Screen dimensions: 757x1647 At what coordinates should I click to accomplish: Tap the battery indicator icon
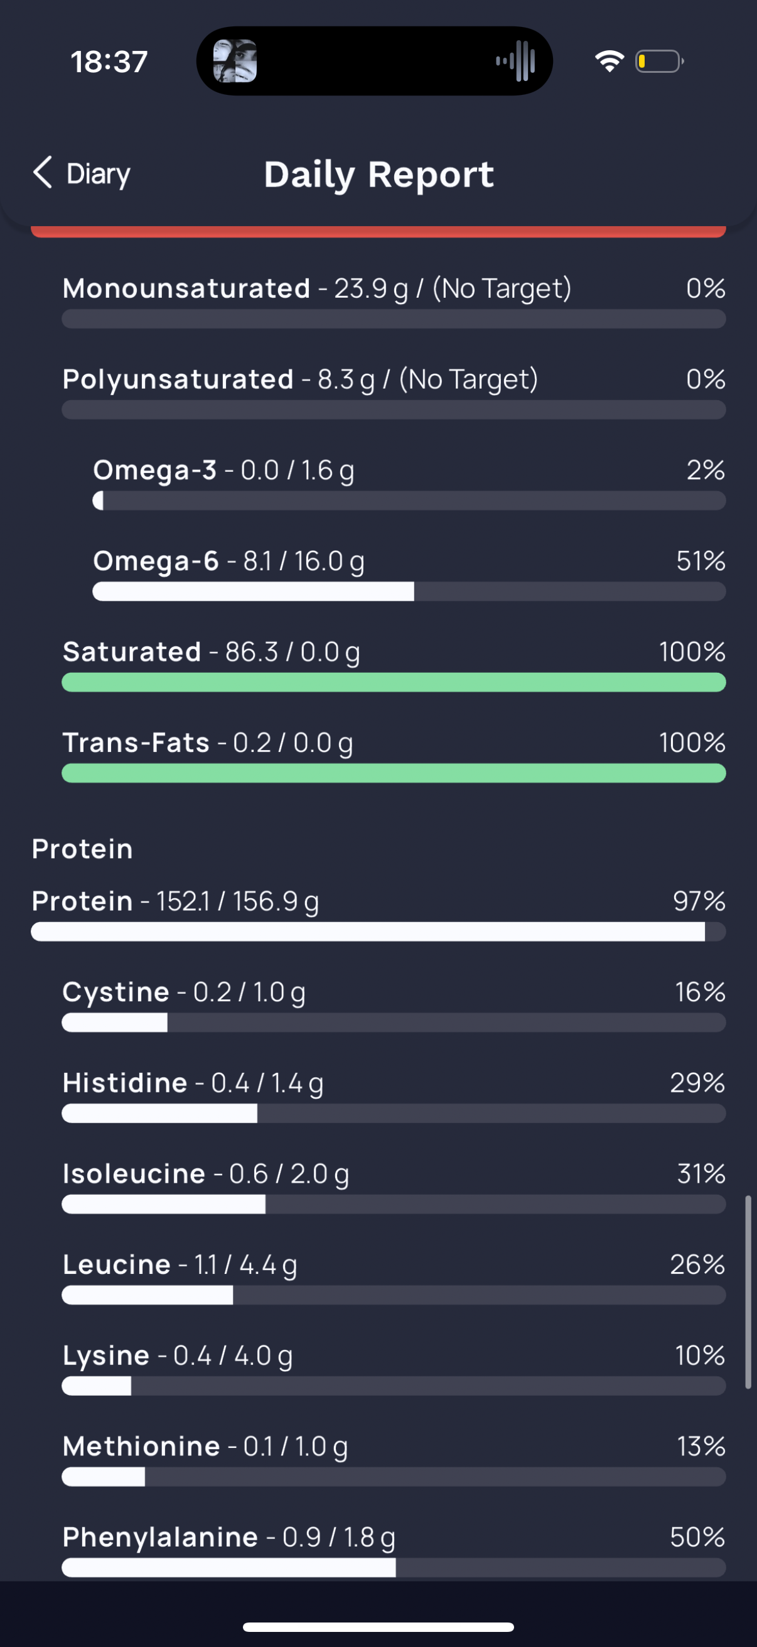coord(659,62)
